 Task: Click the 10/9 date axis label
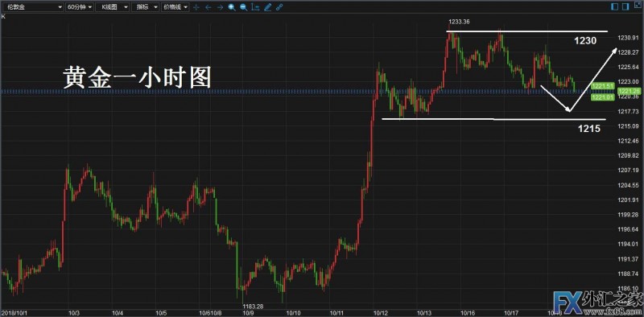tap(249, 312)
